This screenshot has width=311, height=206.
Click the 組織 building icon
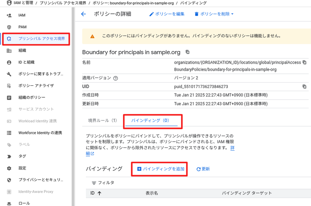coord(9,51)
